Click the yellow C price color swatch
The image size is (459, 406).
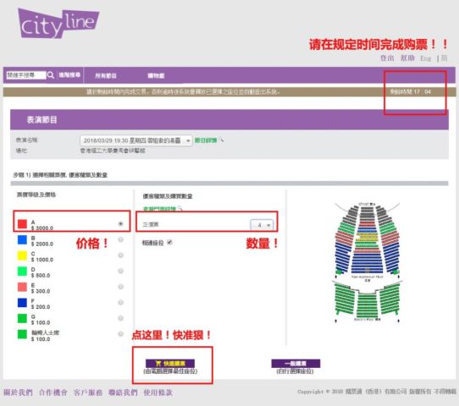point(22,255)
